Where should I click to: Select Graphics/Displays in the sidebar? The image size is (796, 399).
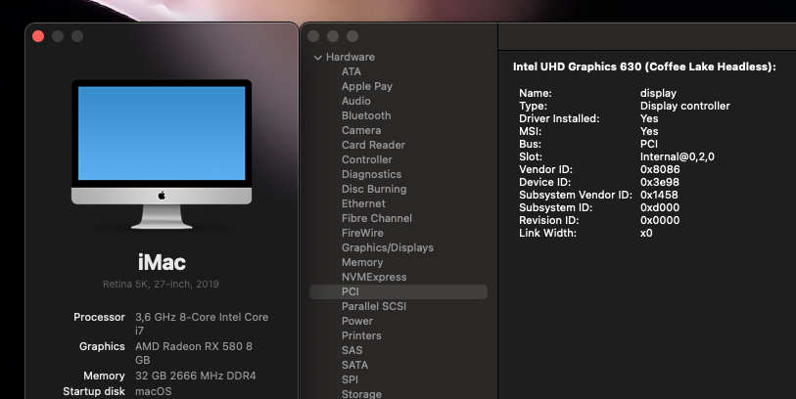[x=388, y=248]
